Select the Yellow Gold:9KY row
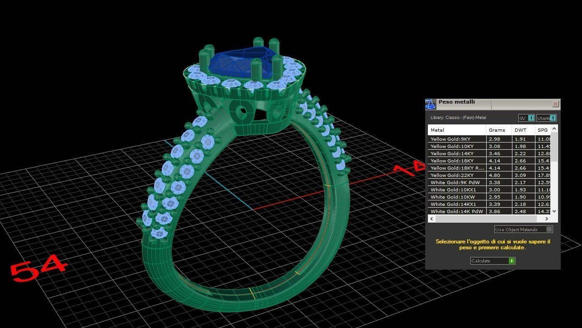This screenshot has height=328, width=582. coord(489,139)
